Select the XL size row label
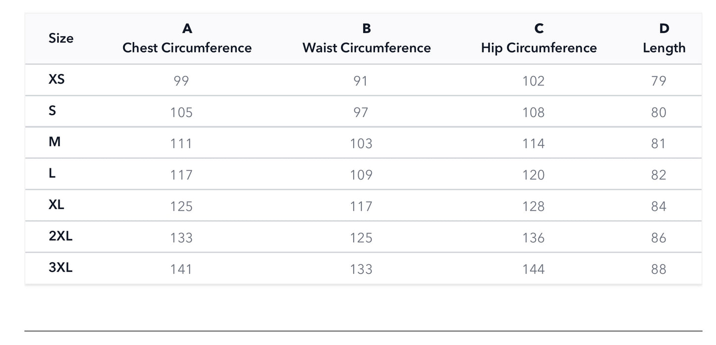Screen dimensions: 716x345 click(56, 205)
